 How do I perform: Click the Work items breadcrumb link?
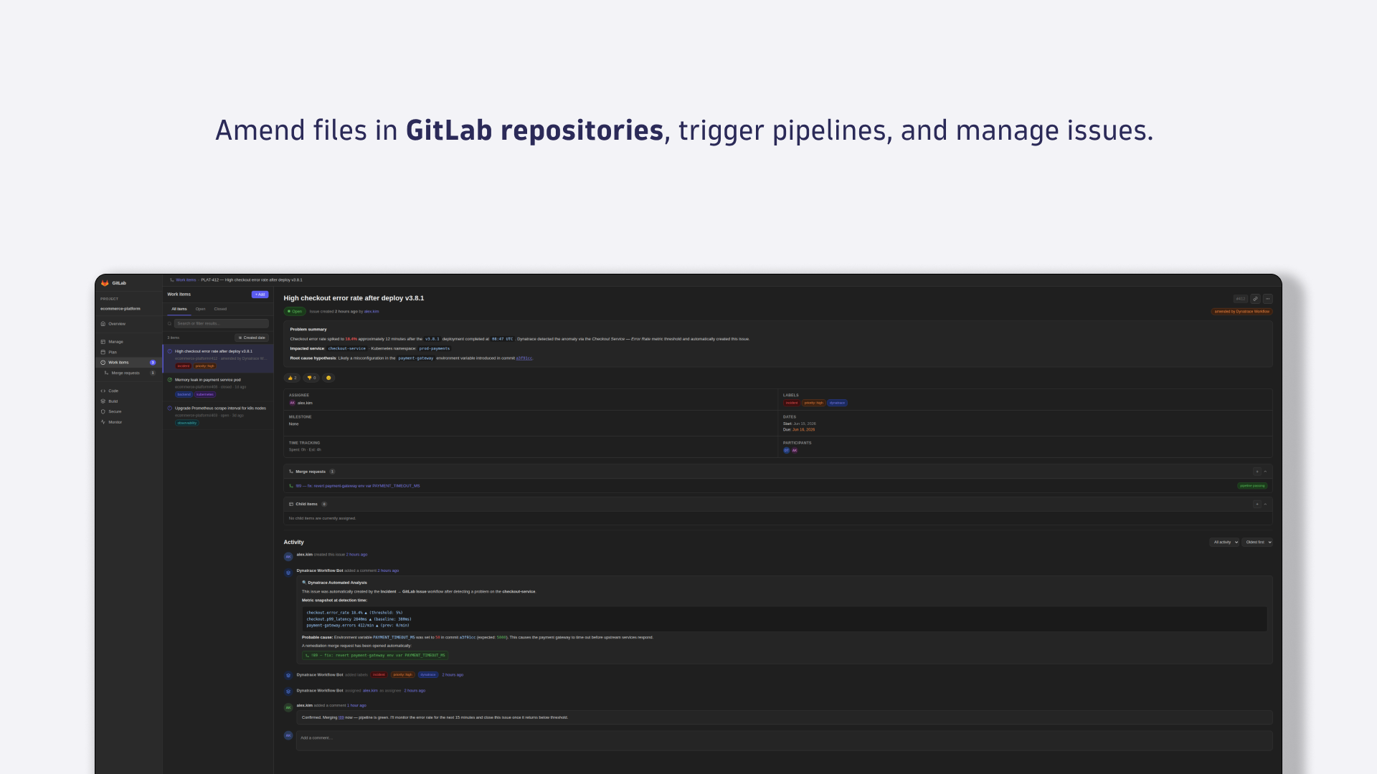(x=186, y=280)
